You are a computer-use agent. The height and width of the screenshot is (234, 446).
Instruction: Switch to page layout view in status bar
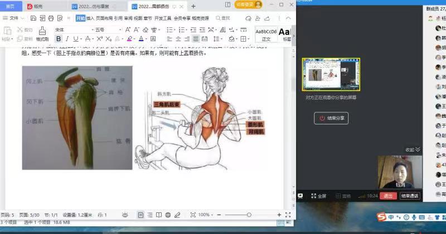[140, 215]
